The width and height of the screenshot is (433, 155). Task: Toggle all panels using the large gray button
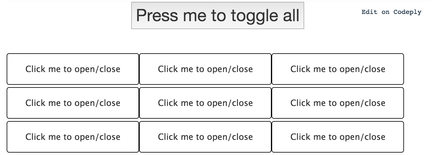coord(217,15)
